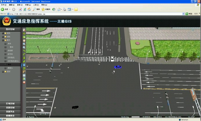Viewport: 201px width, 121px height.
Task: Click the 后退 back button
Action: coord(5,9)
